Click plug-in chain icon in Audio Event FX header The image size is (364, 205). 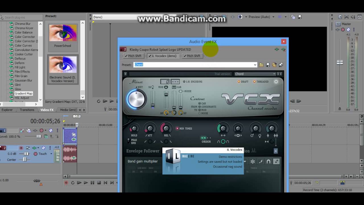click(x=277, y=50)
